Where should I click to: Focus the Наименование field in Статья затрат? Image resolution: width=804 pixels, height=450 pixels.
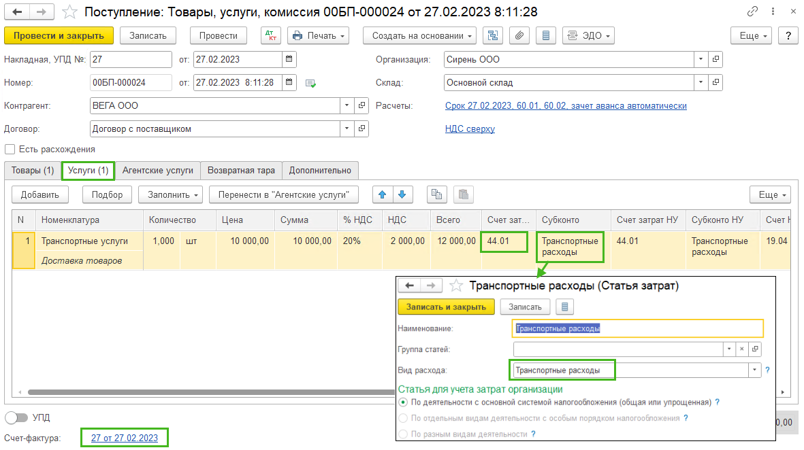637,328
